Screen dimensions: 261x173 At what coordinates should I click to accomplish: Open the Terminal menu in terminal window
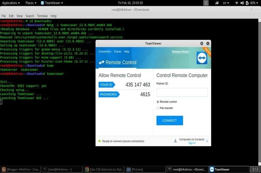(x=42, y=16)
